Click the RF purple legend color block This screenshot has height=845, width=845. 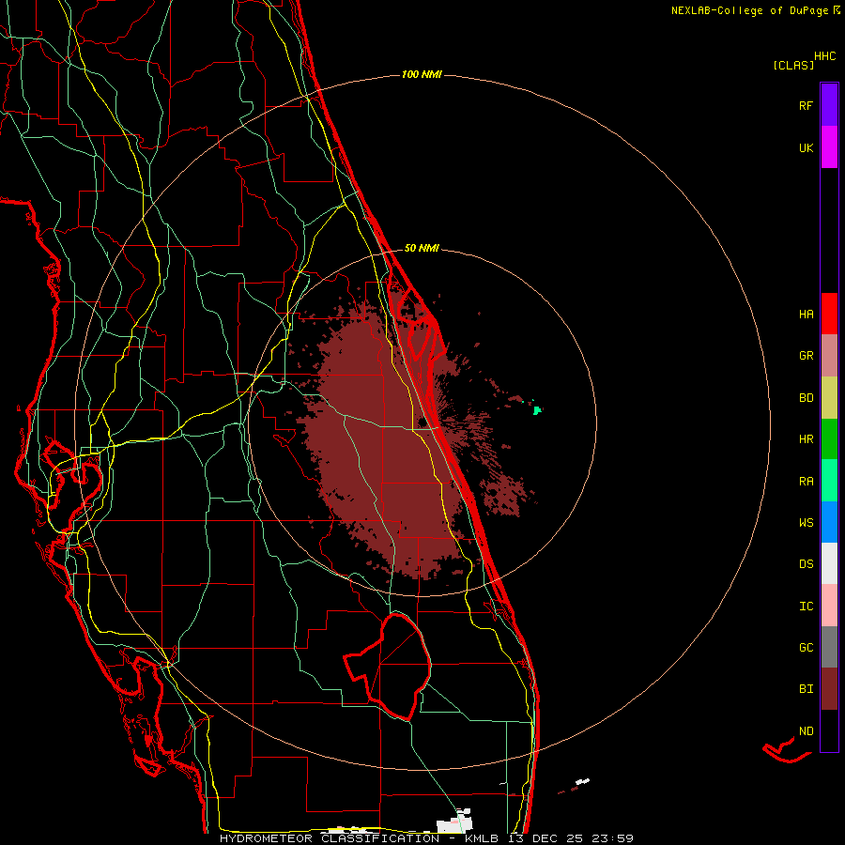click(829, 105)
